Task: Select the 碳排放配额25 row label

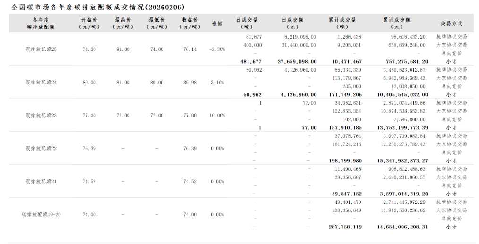Action: point(41,49)
